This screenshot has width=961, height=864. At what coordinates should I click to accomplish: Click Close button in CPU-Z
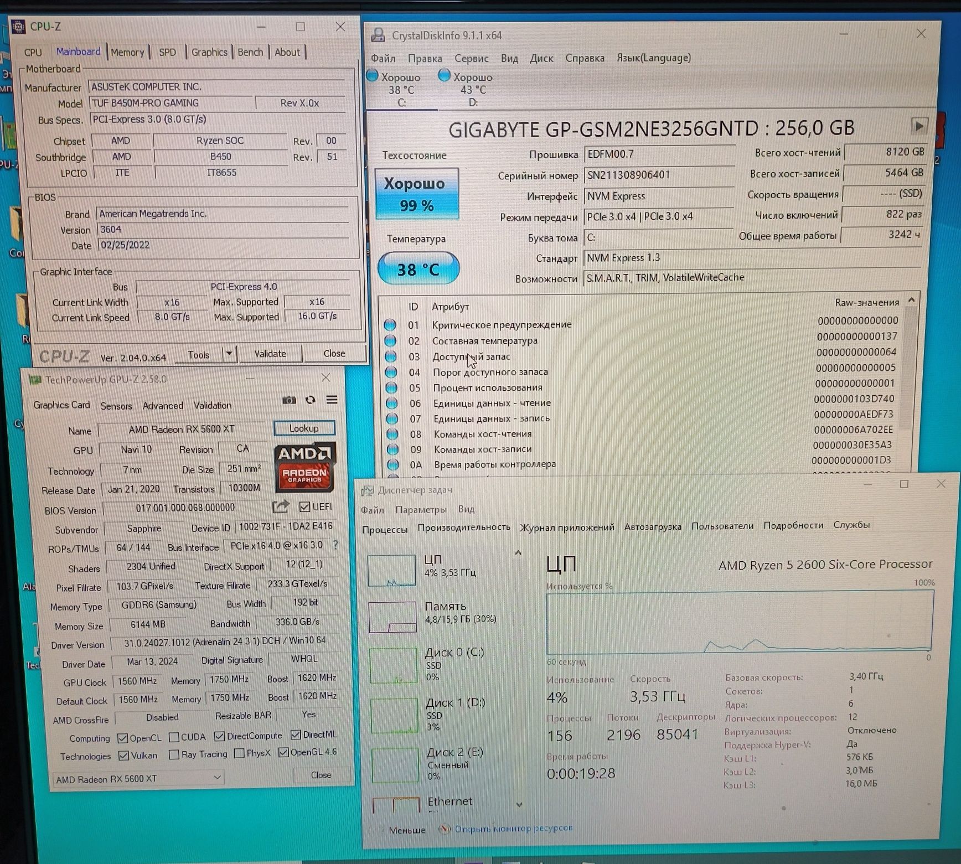pyautogui.click(x=334, y=353)
